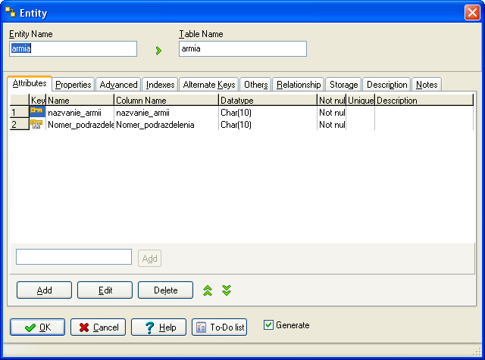This screenshot has height=360, width=485.
Task: Click the new attribute name input field
Action: point(74,257)
